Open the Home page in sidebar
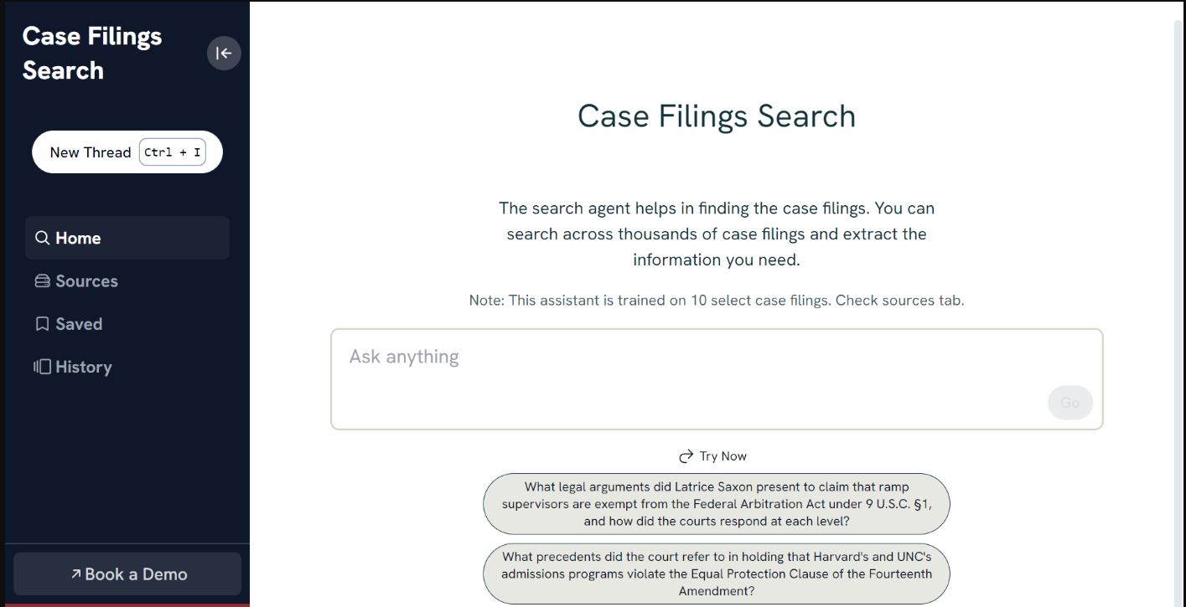The width and height of the screenshot is (1186, 607). [x=127, y=238]
